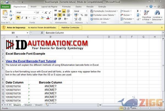Image resolution: width=165 pixels, height=111 pixels.
Task: Click the Habilitar Conteúdo button
Action: pos(70,27)
